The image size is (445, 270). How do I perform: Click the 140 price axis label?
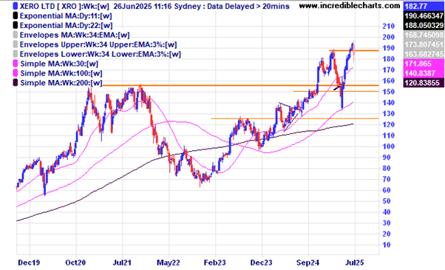pos(389,103)
